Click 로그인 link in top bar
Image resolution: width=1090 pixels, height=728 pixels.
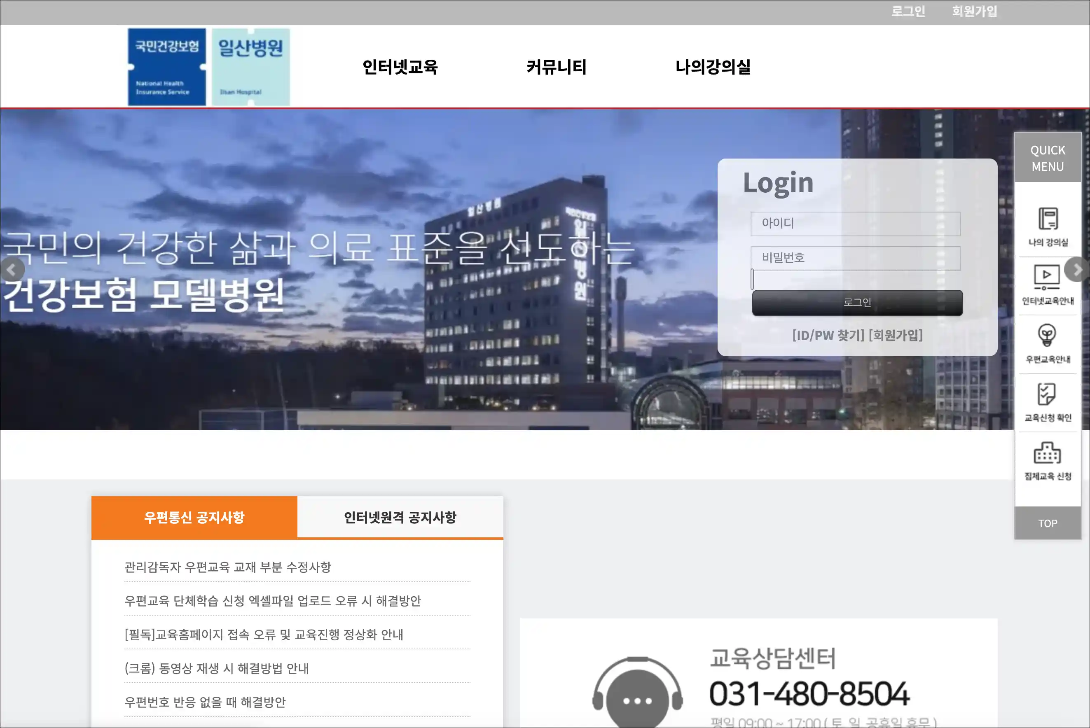[908, 11]
